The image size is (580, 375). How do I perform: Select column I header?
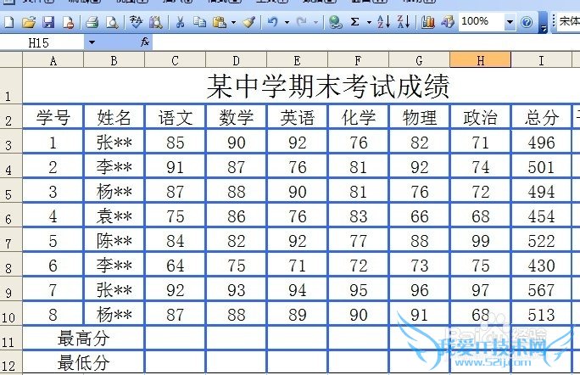541,60
